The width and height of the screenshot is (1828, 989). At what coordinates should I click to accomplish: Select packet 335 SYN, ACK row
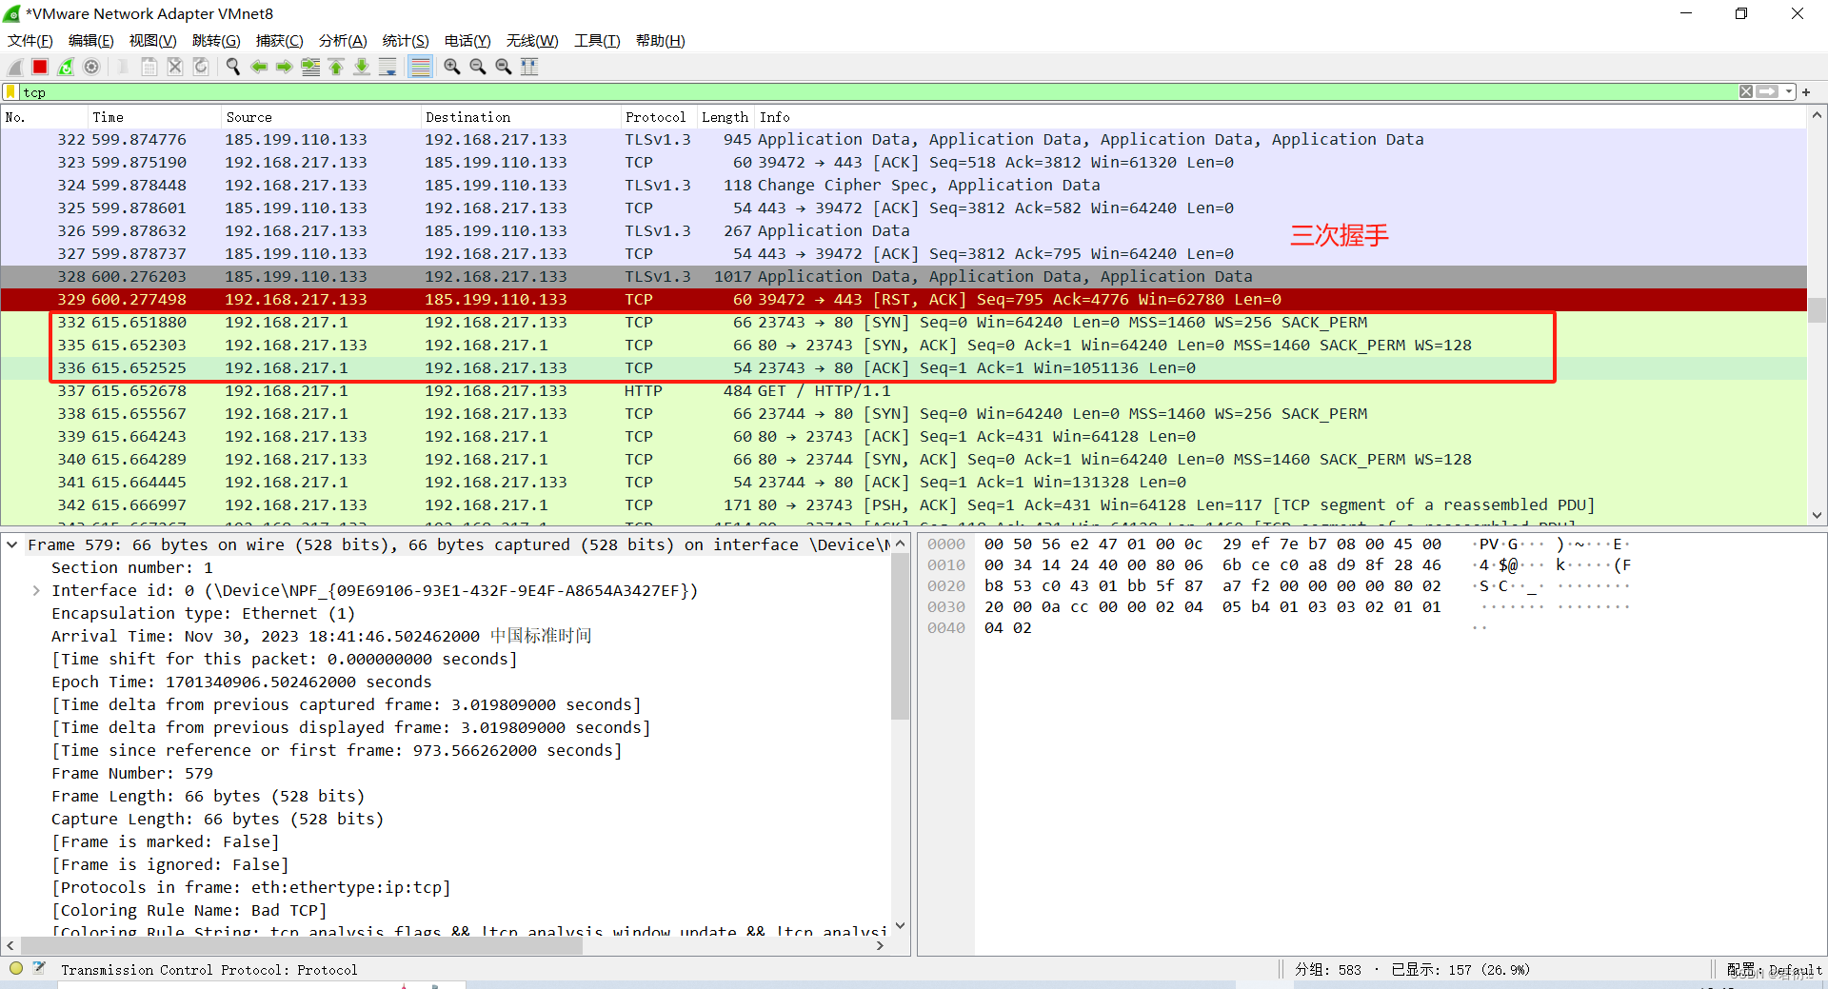coord(904,346)
